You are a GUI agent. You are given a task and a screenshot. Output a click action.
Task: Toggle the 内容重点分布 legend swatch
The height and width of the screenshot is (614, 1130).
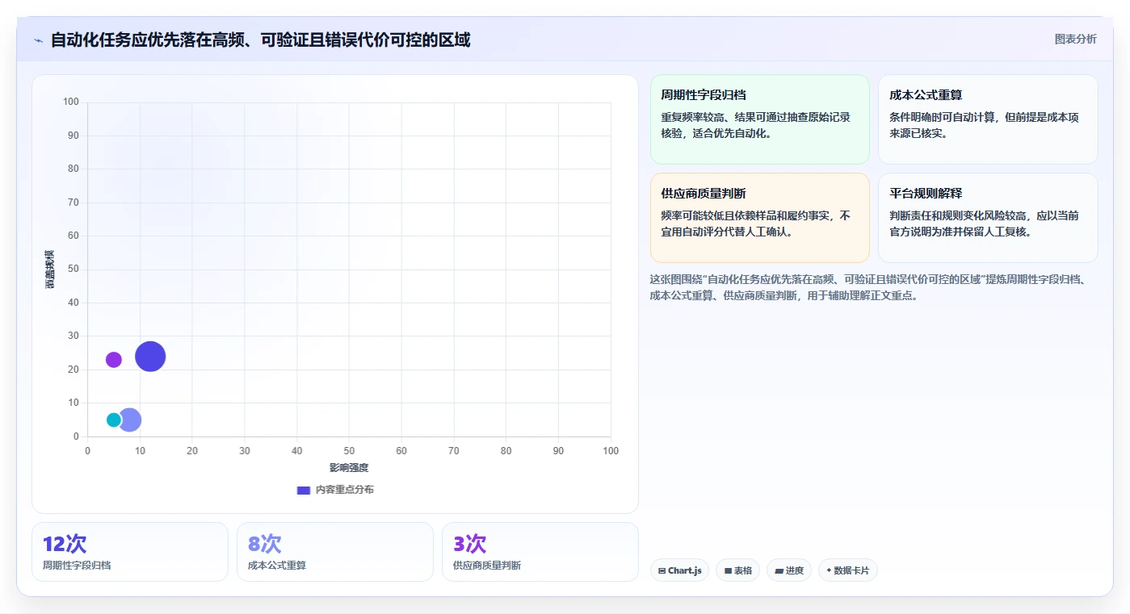(x=304, y=490)
